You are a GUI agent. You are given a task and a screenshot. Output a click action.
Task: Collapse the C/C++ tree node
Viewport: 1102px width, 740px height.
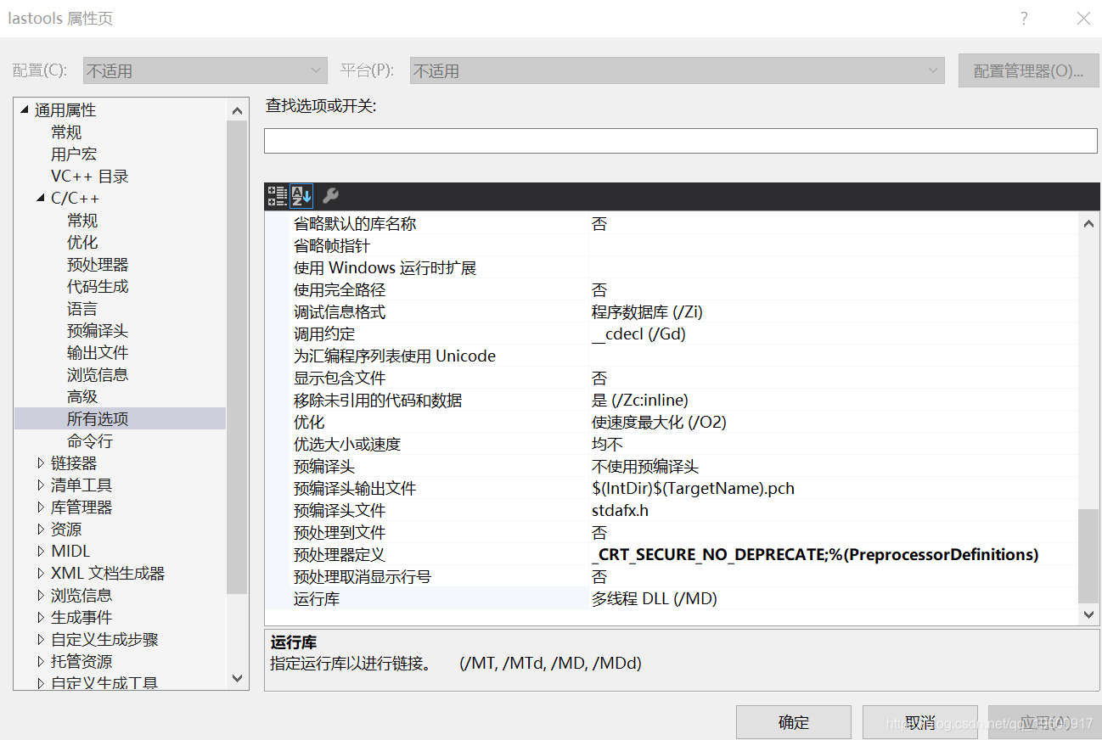pos(40,198)
